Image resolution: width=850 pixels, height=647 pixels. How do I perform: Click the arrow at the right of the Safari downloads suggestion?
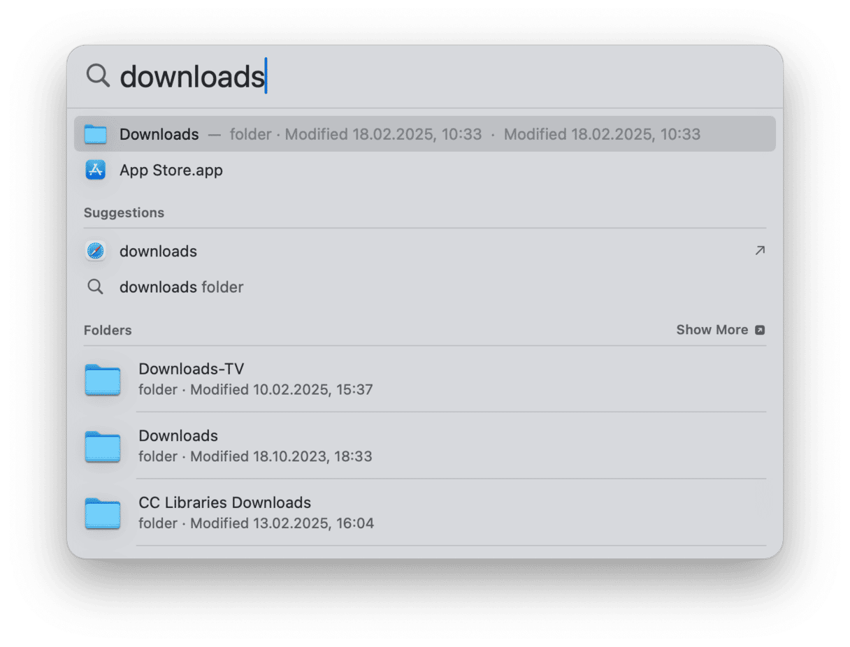[760, 251]
